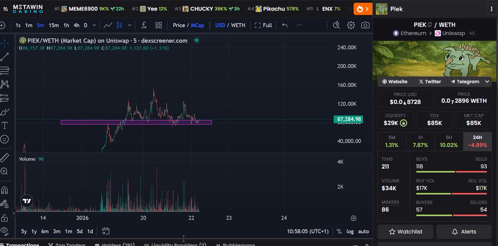Open the trending fire icon button
The height and width of the screenshot is (246, 498).
[363, 9]
